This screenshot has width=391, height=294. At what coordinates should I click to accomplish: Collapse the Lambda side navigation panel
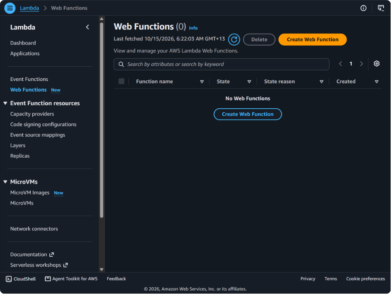tap(88, 27)
